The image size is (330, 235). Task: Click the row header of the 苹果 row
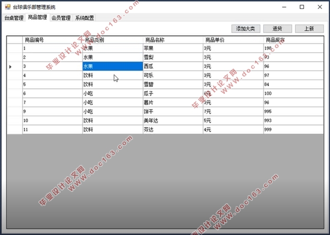click(15, 48)
